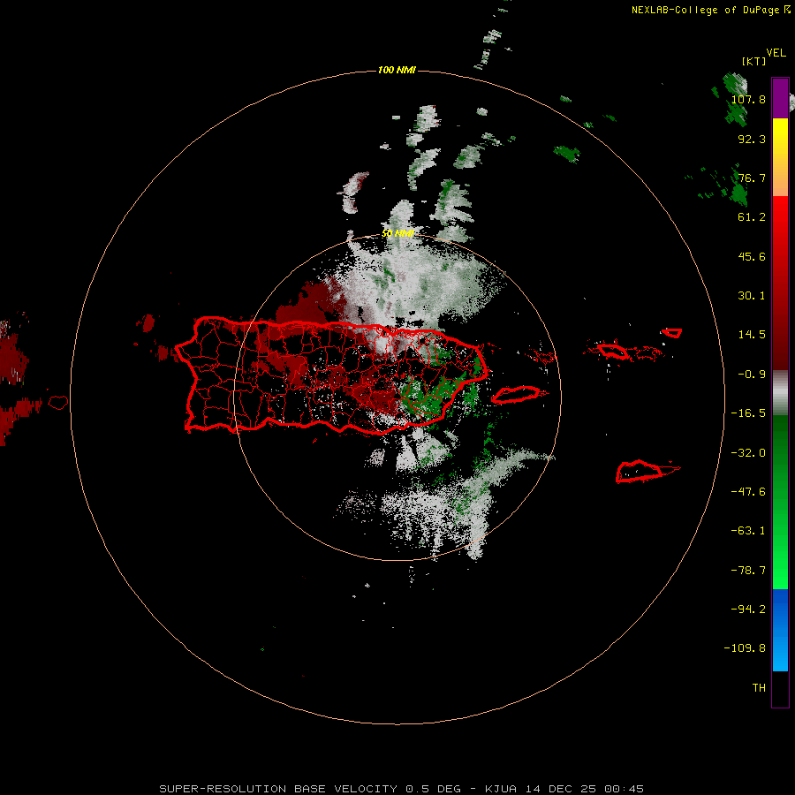Click the NEXLAB-College of DuPage label
This screenshot has width=795, height=795.
707,10
